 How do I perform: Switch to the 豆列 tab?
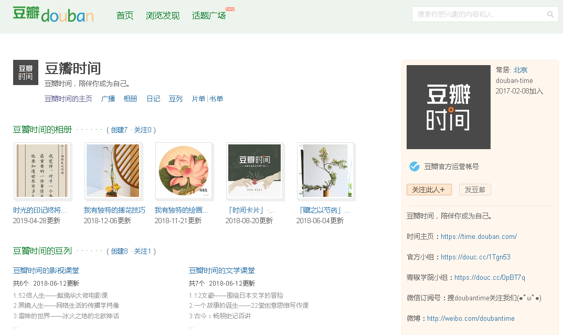click(176, 99)
